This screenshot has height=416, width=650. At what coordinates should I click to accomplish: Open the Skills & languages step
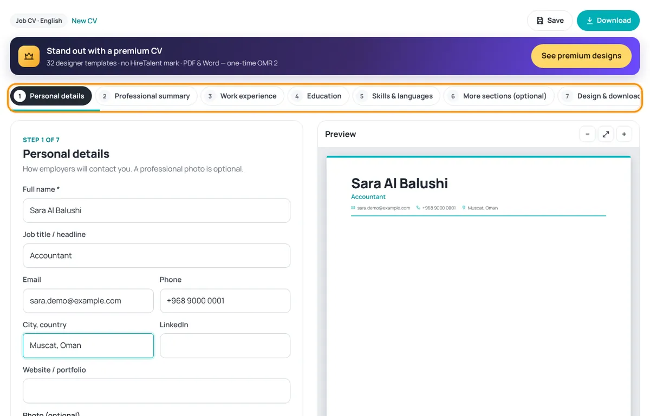pyautogui.click(x=396, y=96)
